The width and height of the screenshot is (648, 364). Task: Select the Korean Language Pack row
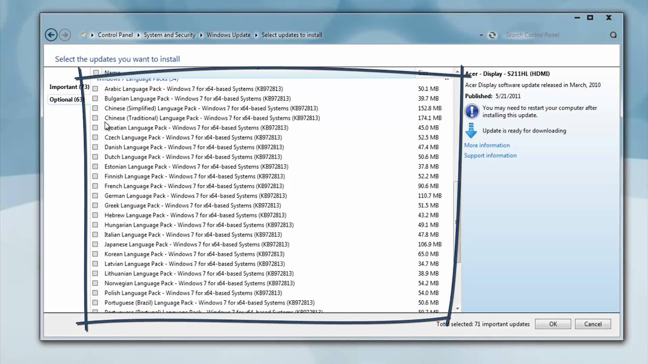[x=272, y=254]
